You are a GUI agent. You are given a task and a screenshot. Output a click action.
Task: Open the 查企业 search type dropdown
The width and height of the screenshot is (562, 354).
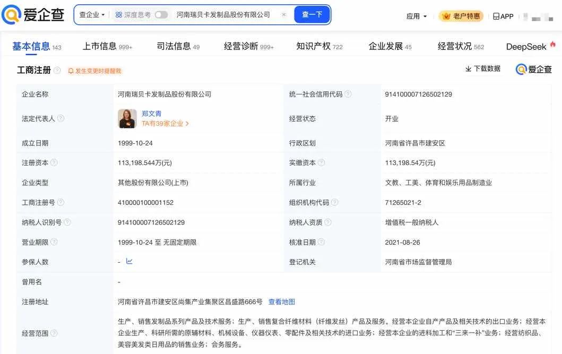(92, 15)
